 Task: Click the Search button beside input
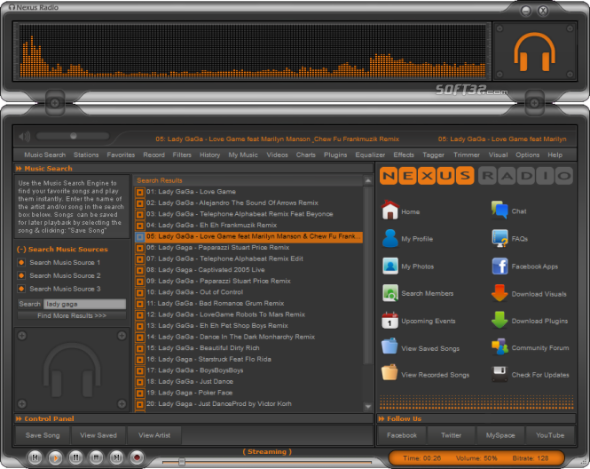click(x=30, y=304)
